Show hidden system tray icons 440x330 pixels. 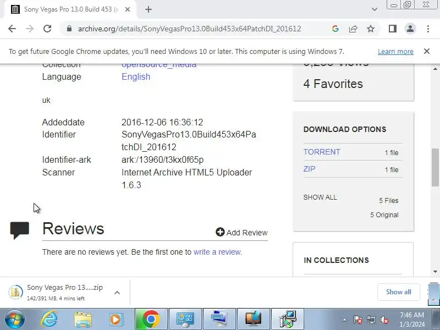345,320
